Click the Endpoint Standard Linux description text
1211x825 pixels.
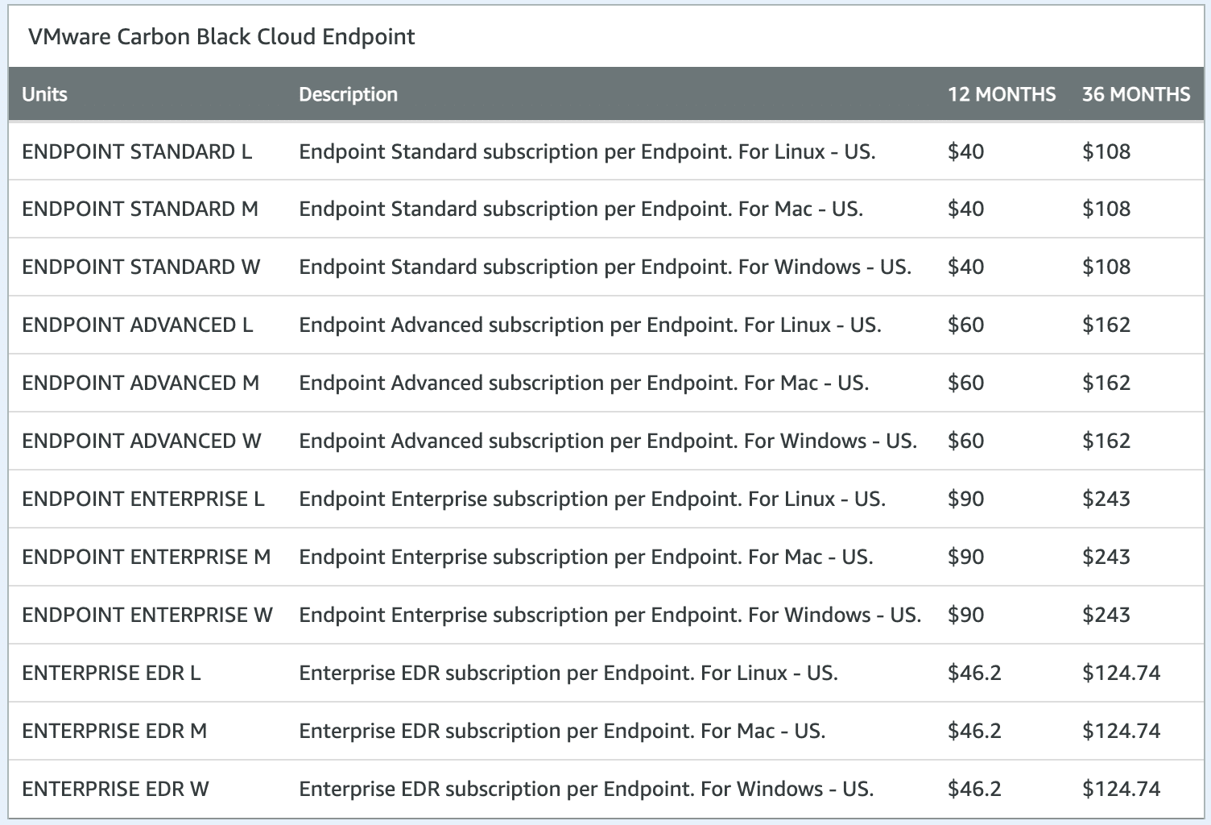point(587,151)
